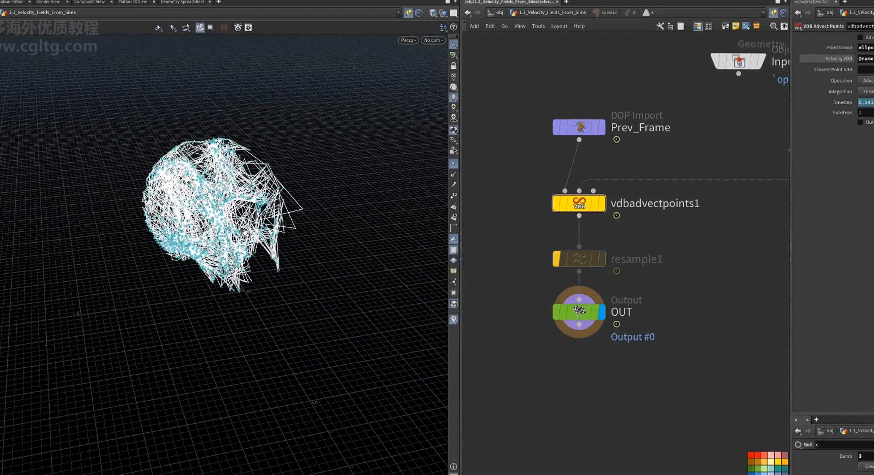This screenshot has height=475, width=874.
Task: Toggle the checkbox below Substeps
Action: [860, 122]
